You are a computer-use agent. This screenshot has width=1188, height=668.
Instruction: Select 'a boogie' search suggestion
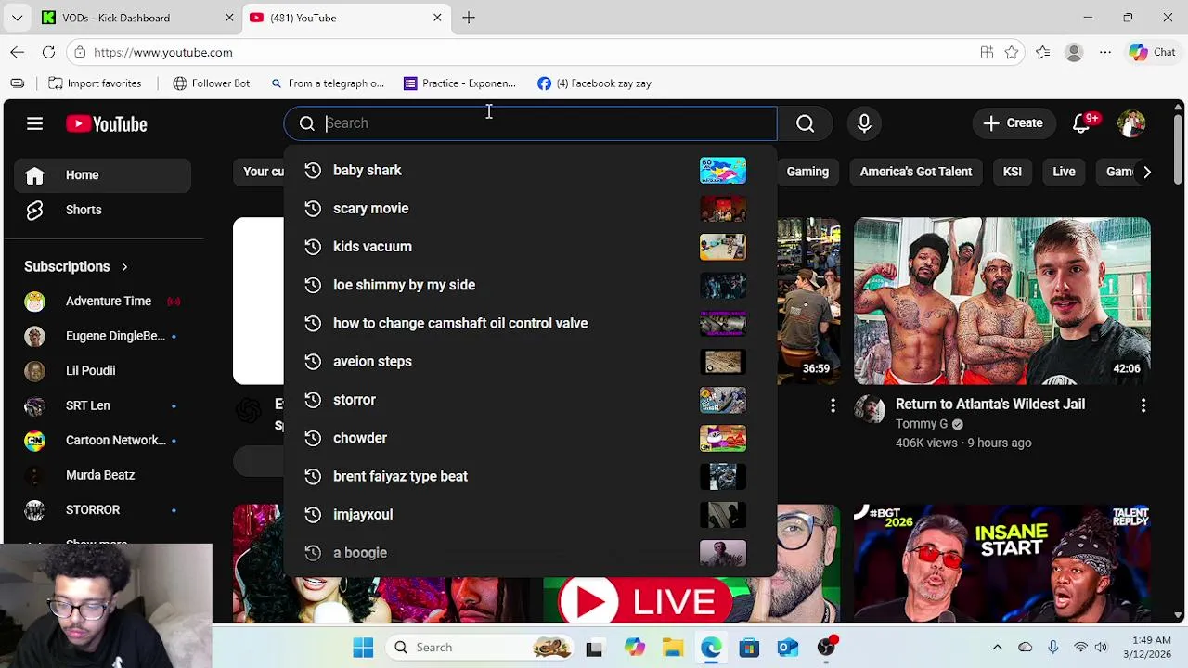tap(530, 553)
